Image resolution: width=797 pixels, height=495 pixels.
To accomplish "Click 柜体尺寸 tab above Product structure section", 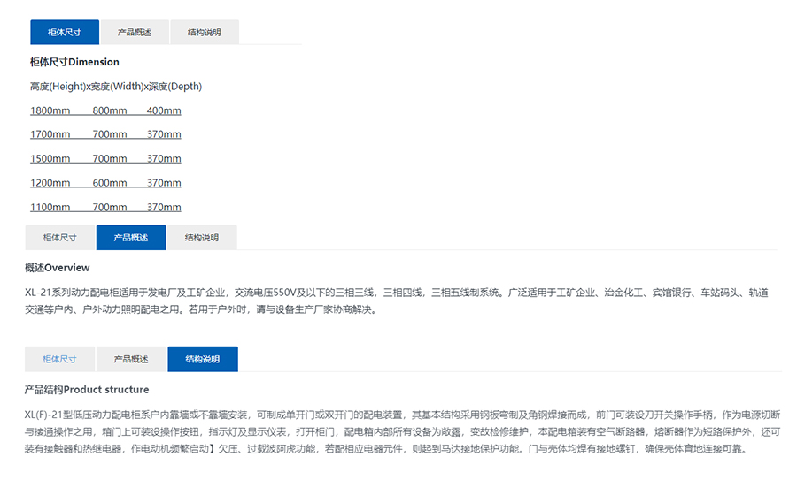I will click(x=60, y=360).
